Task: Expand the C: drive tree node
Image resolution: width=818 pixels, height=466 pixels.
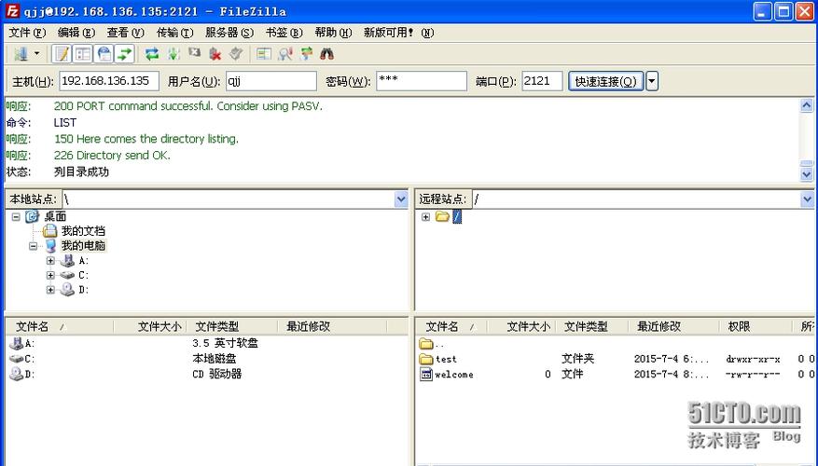Action: point(50,275)
